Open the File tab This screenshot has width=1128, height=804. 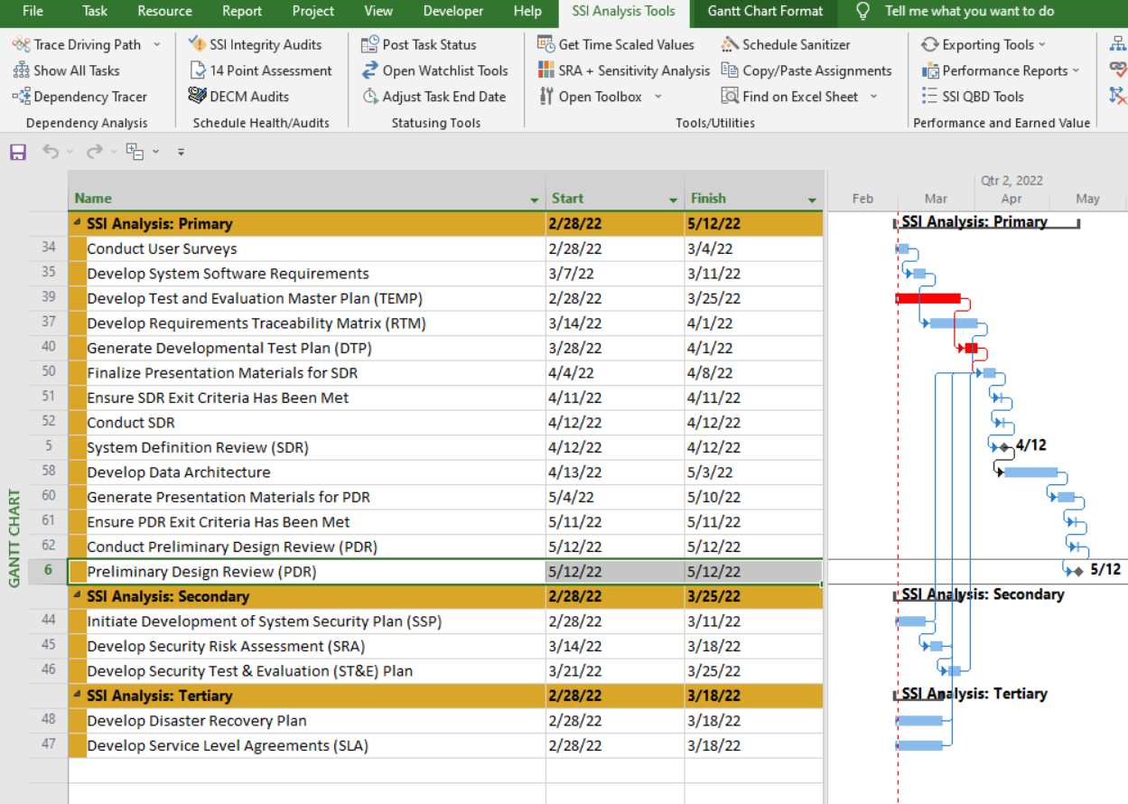(x=33, y=12)
